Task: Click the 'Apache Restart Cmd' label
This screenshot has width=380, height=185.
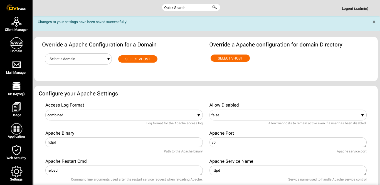Action: (66, 161)
